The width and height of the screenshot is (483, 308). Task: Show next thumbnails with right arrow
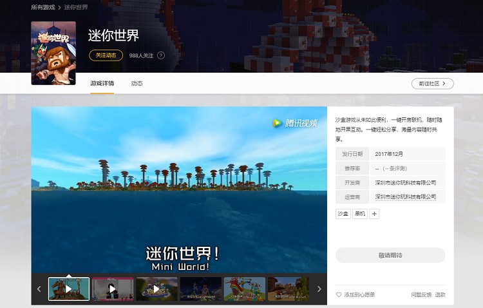[319, 289]
